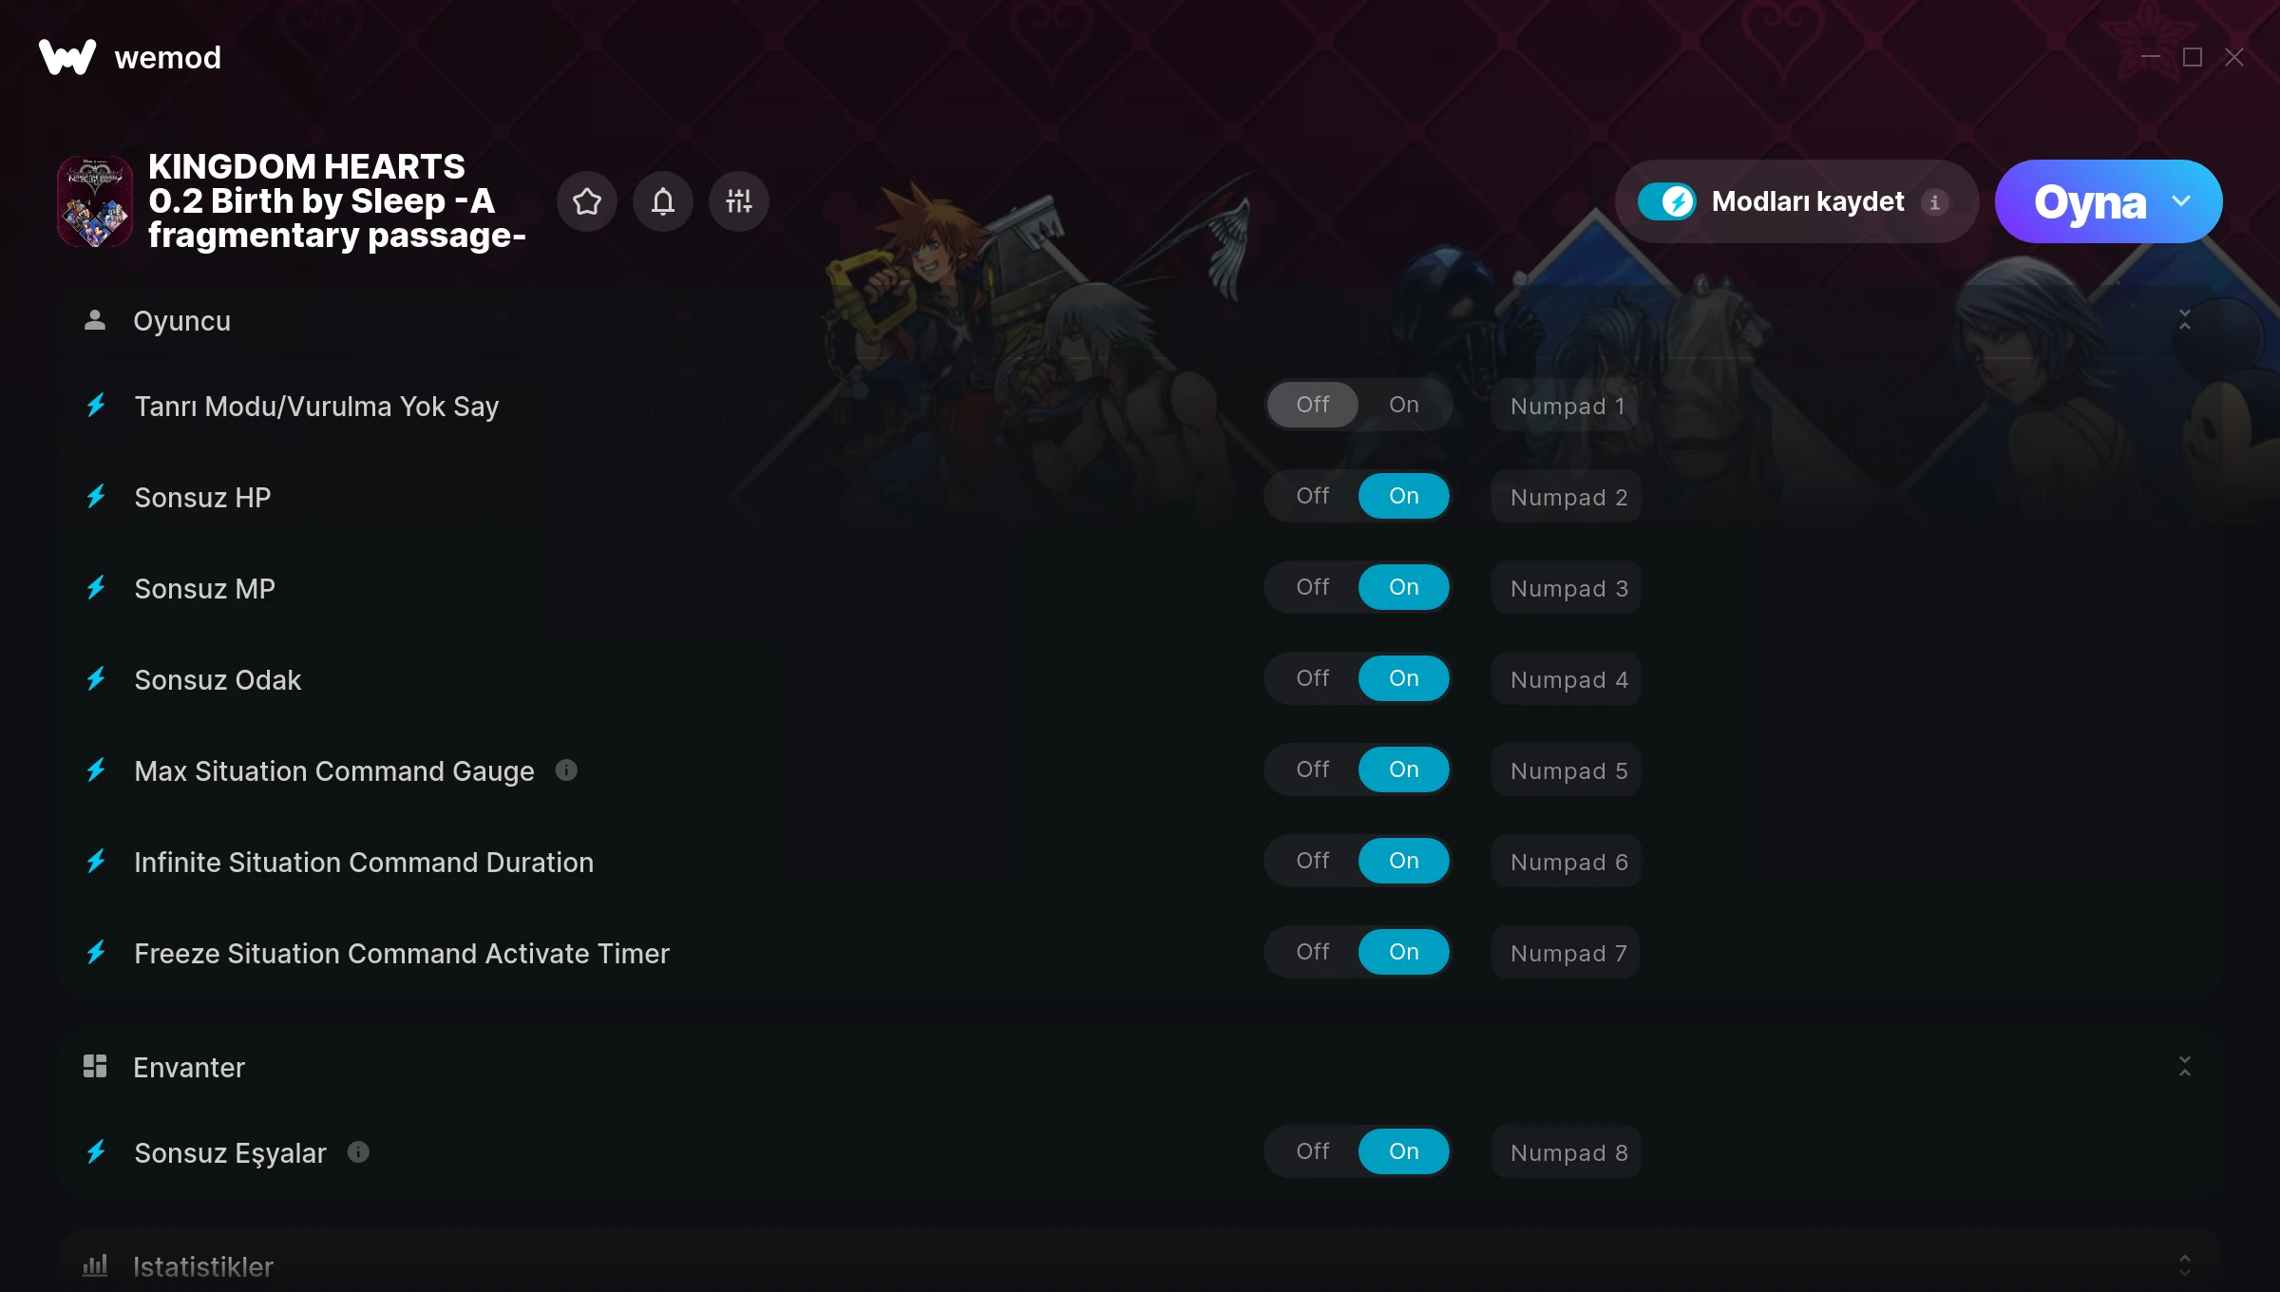Click the person icon beside Oyuncu
The height and width of the screenshot is (1292, 2280).
tap(95, 320)
